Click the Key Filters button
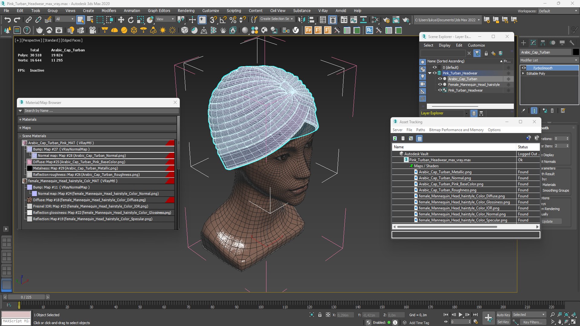This screenshot has width=580, height=326. (x=533, y=322)
